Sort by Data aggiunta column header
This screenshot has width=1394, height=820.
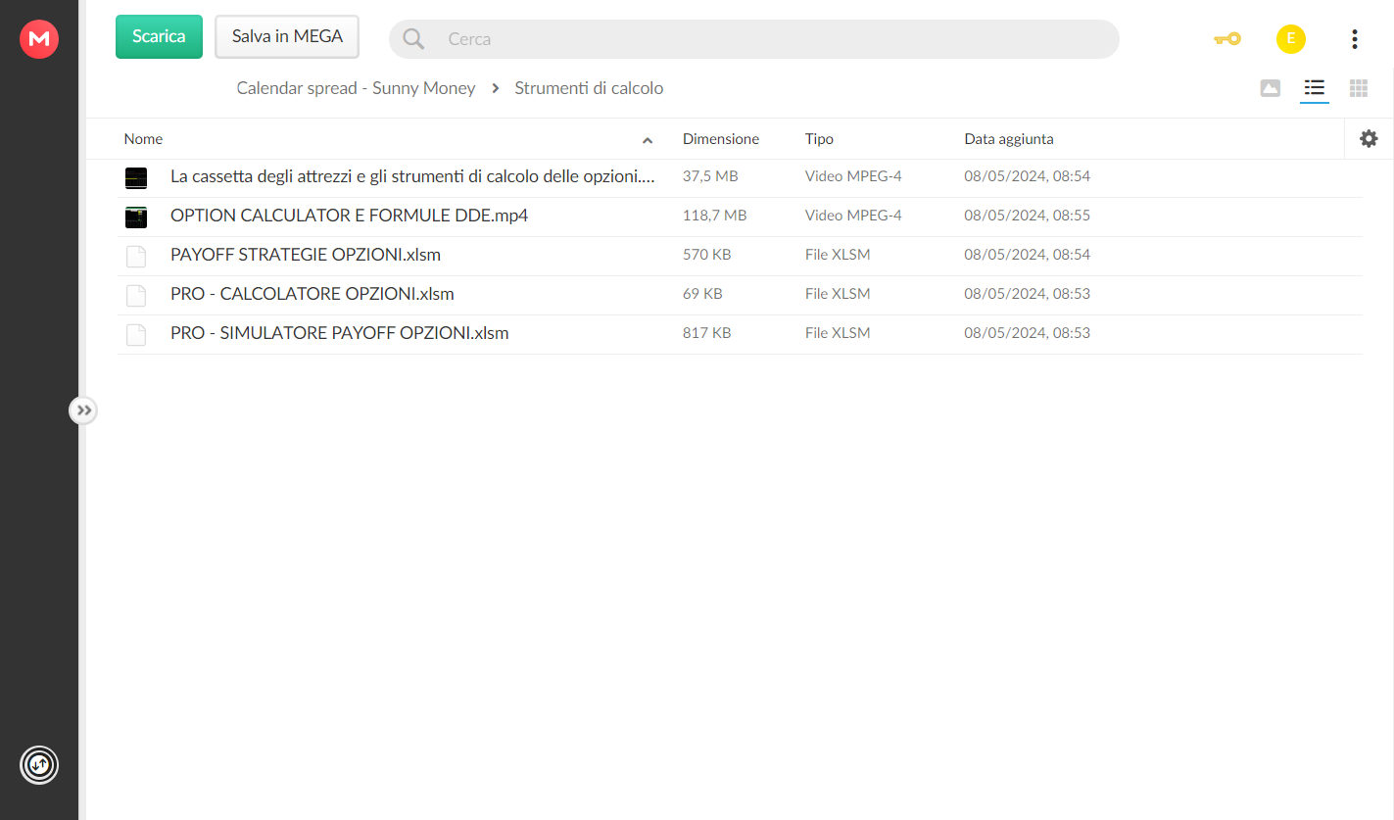(x=1008, y=139)
